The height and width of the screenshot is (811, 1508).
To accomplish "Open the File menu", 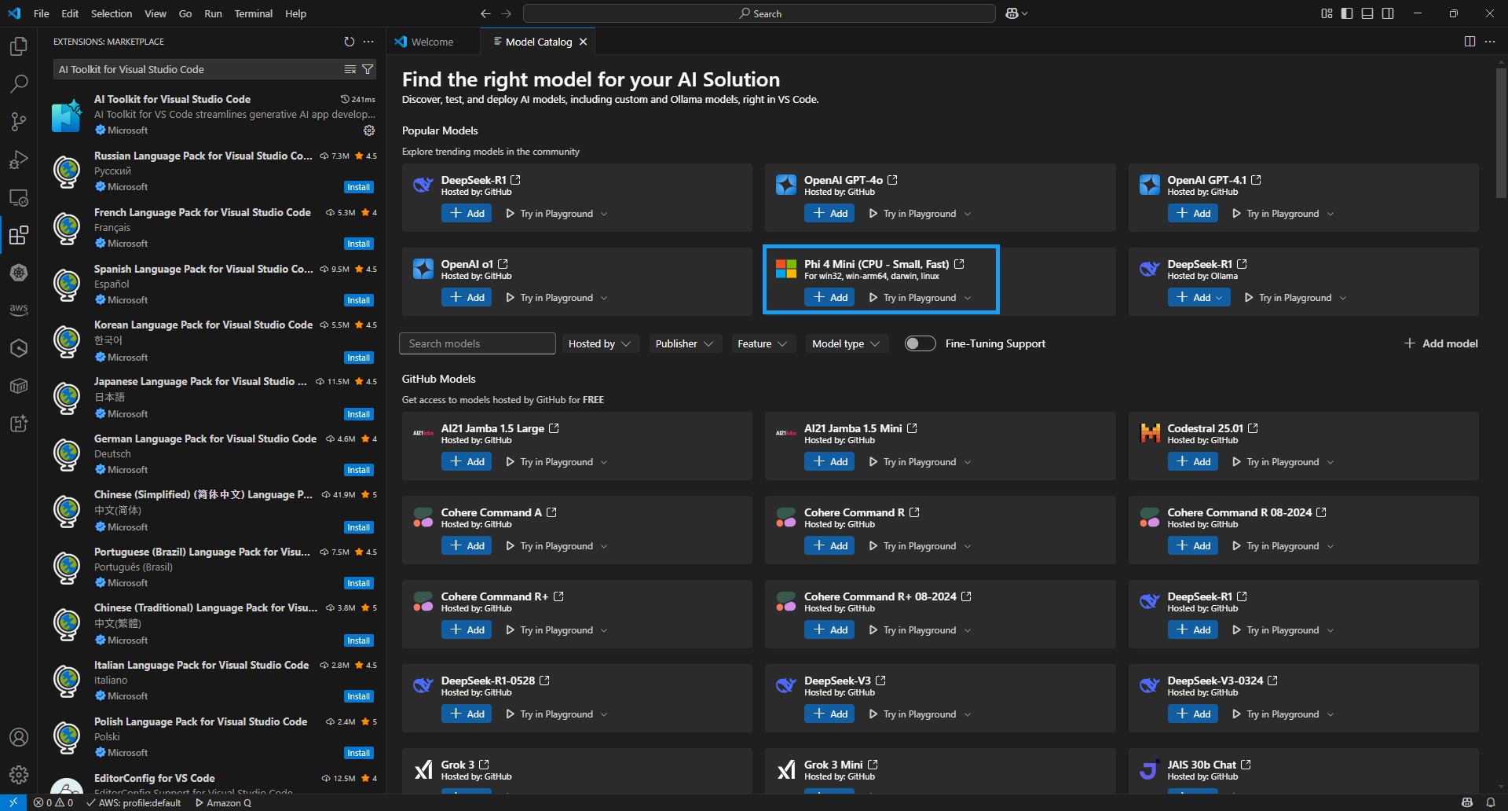I will [42, 13].
